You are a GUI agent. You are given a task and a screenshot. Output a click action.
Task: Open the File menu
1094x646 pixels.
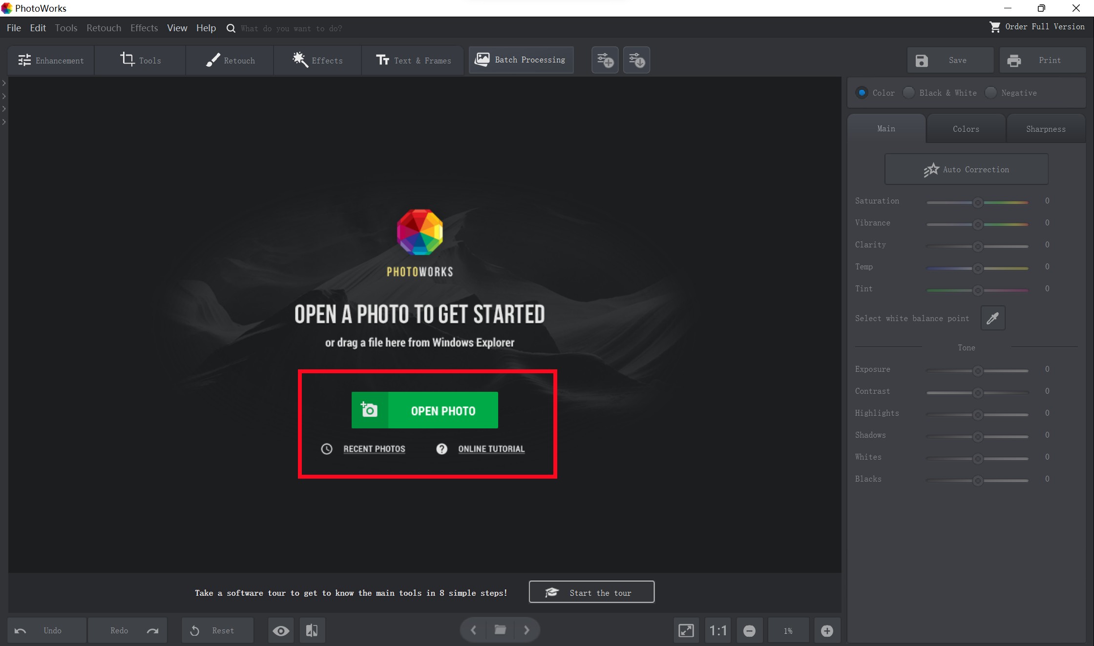[14, 28]
